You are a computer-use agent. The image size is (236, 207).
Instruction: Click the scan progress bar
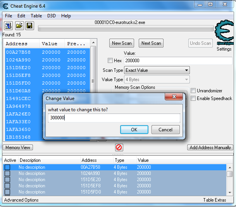(126, 28)
